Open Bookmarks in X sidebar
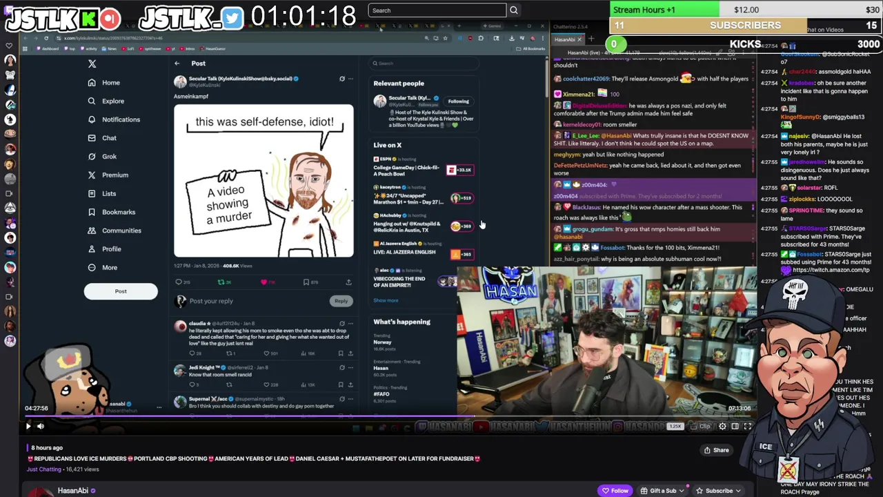Image resolution: width=883 pixels, height=497 pixels. (112, 212)
